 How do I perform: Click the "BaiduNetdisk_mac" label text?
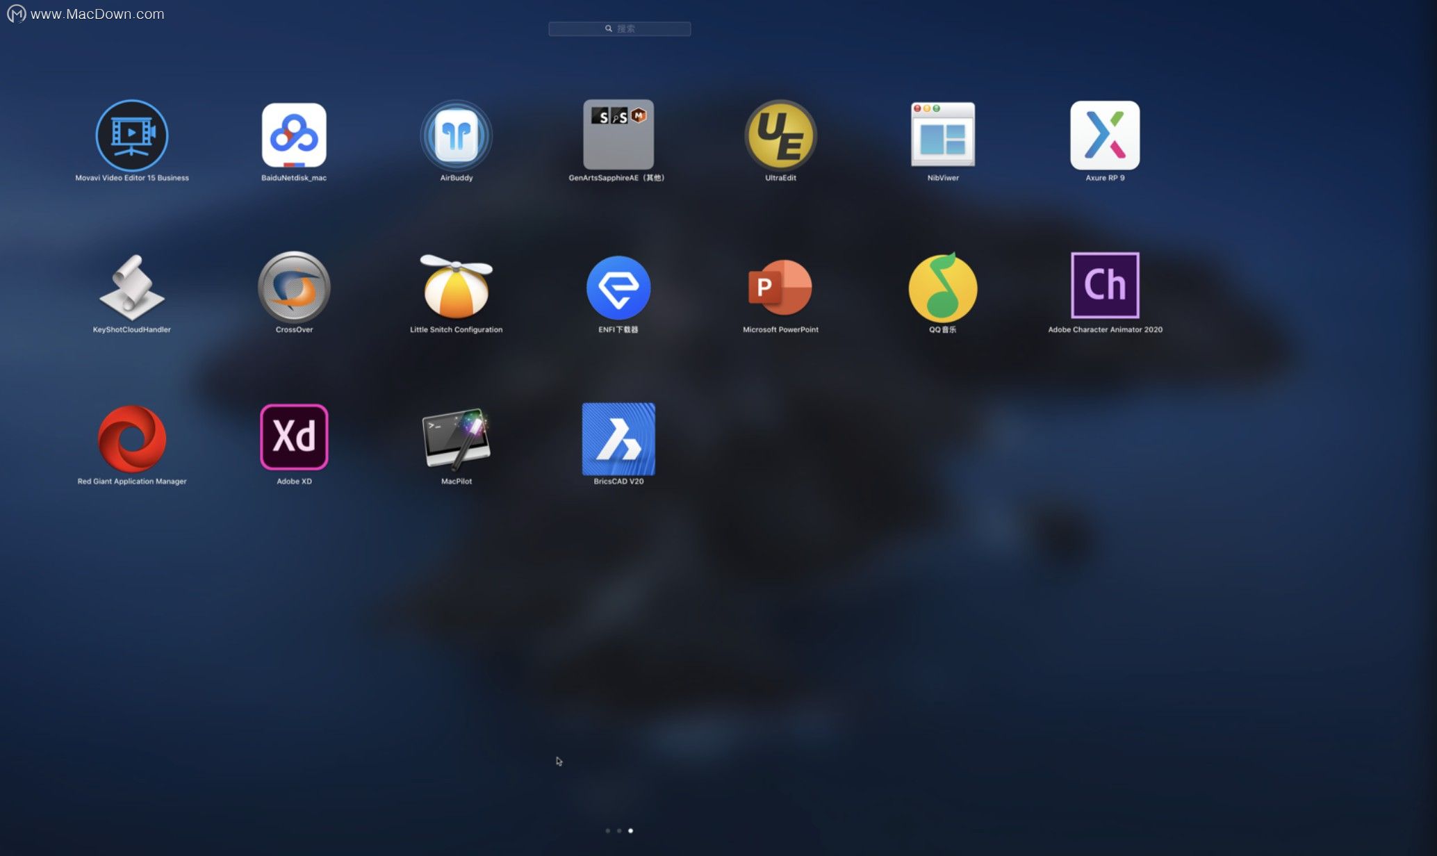[294, 178]
